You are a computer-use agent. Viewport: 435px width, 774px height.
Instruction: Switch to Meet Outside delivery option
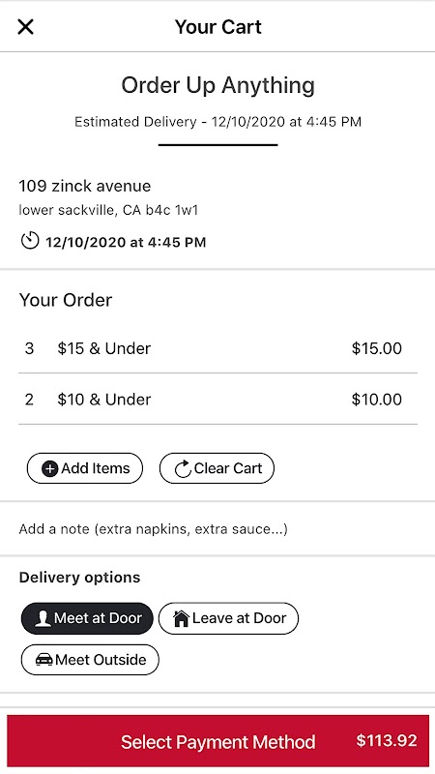pos(90,660)
